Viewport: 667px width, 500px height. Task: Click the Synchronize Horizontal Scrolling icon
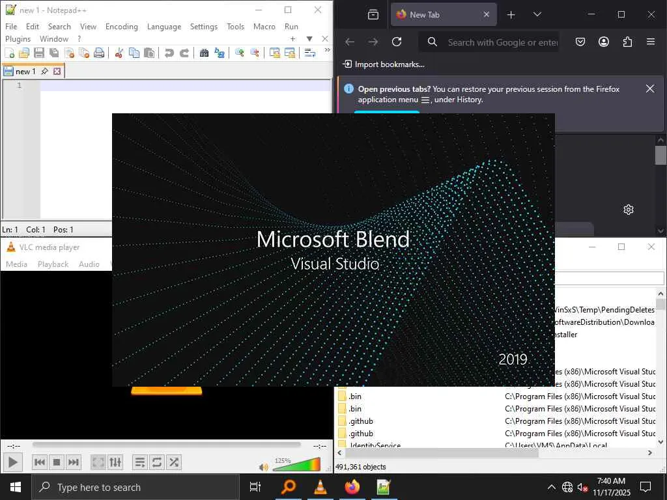(290, 53)
